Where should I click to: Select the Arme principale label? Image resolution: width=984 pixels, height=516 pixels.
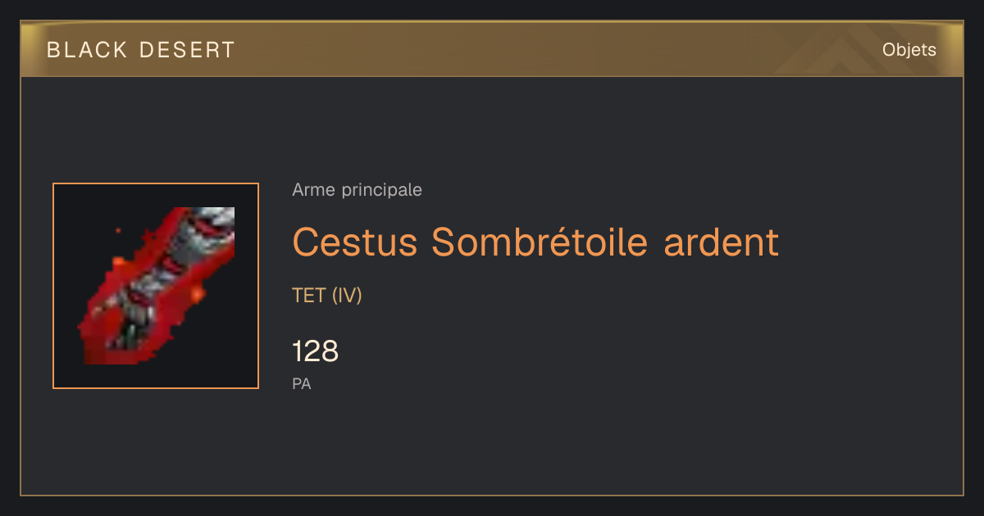[x=357, y=190]
